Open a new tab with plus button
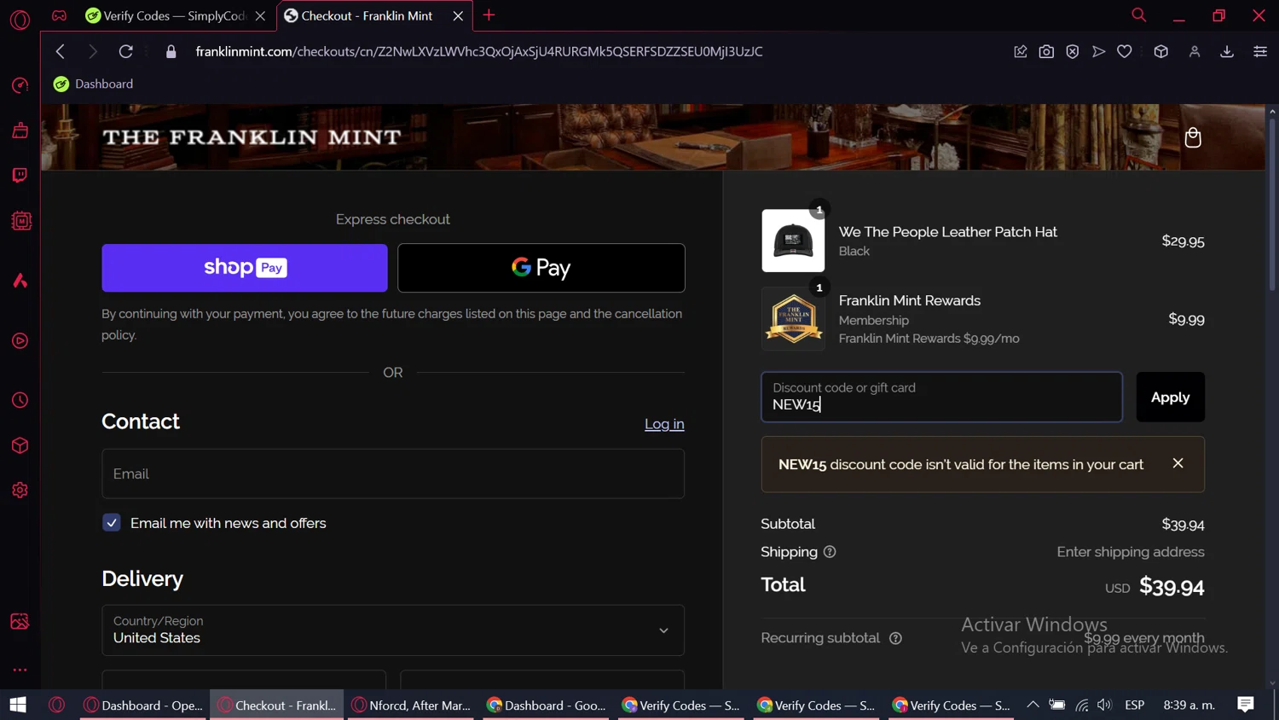Viewport: 1279px width, 720px height. 489,15
